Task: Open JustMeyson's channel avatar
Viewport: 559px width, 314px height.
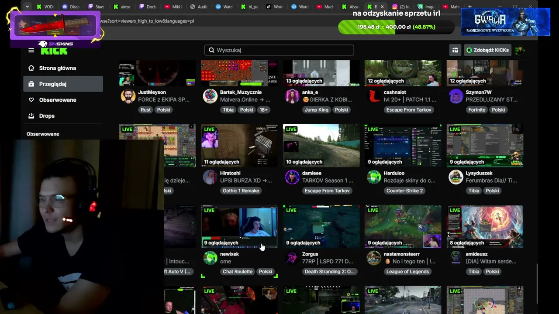Action: pos(128,96)
